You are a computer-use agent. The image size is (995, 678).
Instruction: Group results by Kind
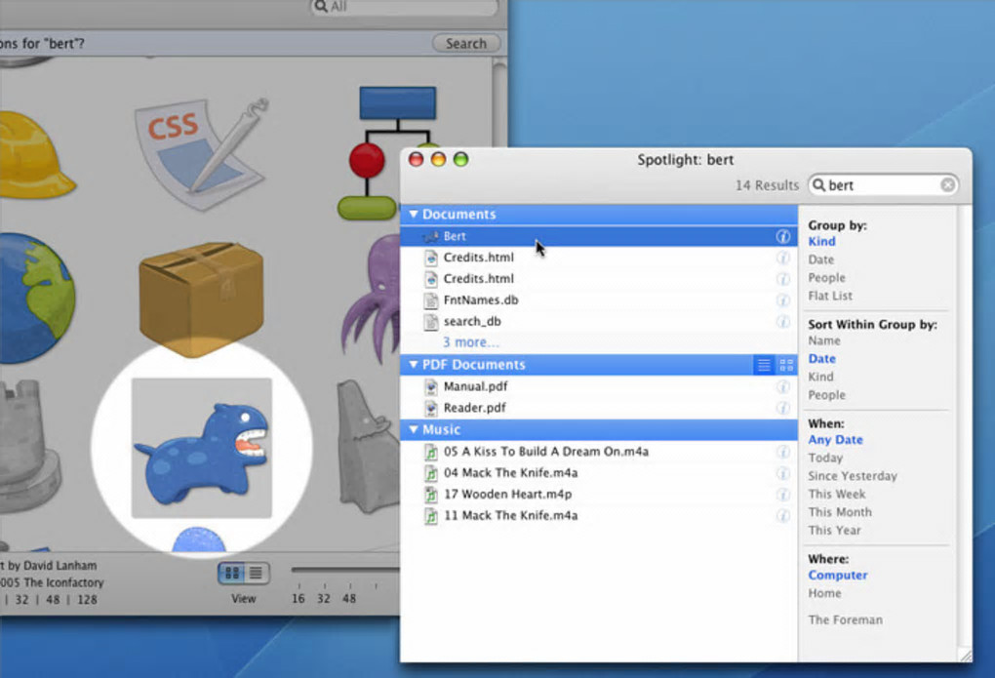click(821, 241)
